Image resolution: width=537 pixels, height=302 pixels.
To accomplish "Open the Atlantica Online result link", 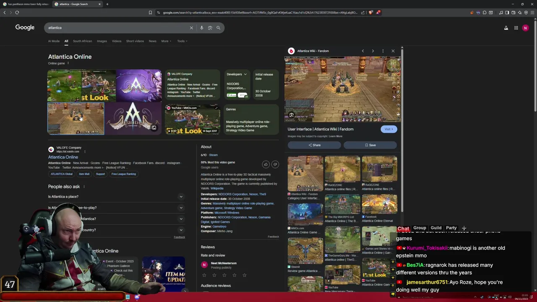I will [x=63, y=157].
